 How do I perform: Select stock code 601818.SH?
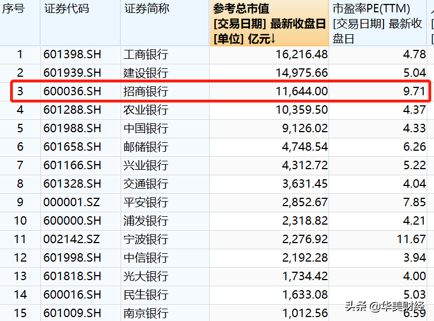pyautogui.click(x=72, y=276)
